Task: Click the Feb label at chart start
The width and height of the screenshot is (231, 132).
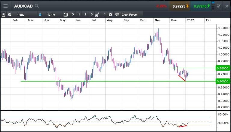Action: (x=15, y=20)
